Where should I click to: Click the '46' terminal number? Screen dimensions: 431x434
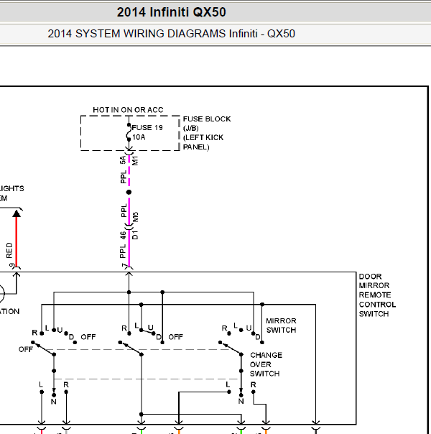tap(123, 235)
